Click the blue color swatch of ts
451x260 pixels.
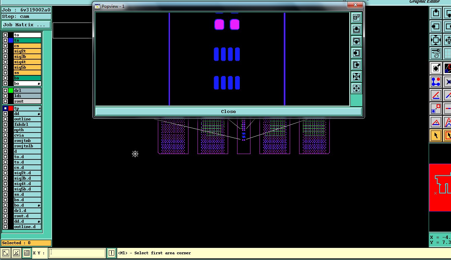click(x=11, y=40)
